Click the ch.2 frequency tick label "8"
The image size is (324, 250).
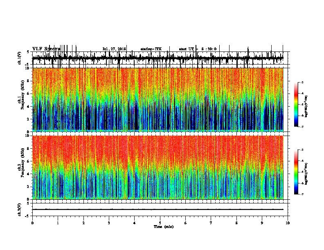point(29,149)
